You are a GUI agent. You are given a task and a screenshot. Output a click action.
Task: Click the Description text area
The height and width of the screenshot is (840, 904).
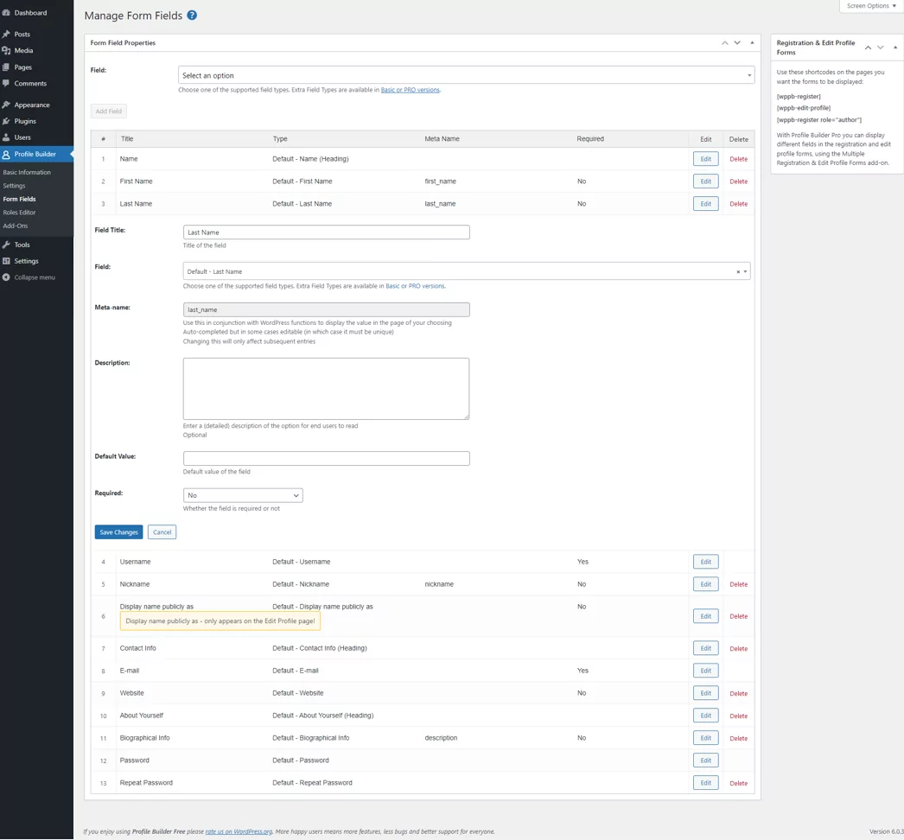327,389
